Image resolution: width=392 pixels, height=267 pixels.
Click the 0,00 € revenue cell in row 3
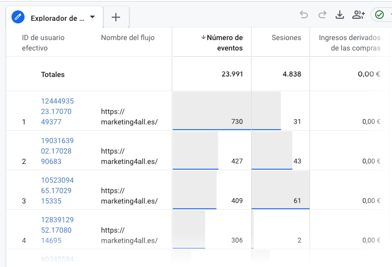tap(371, 201)
